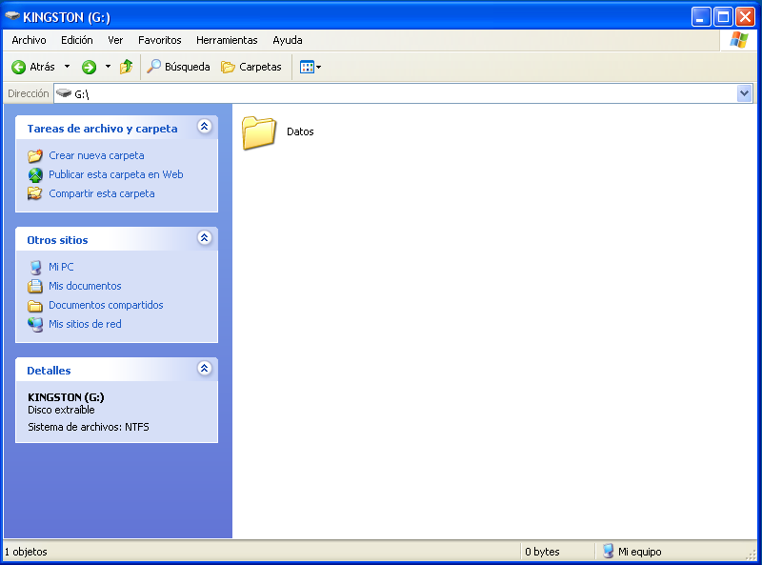Open the Mi PC link

tap(61, 267)
